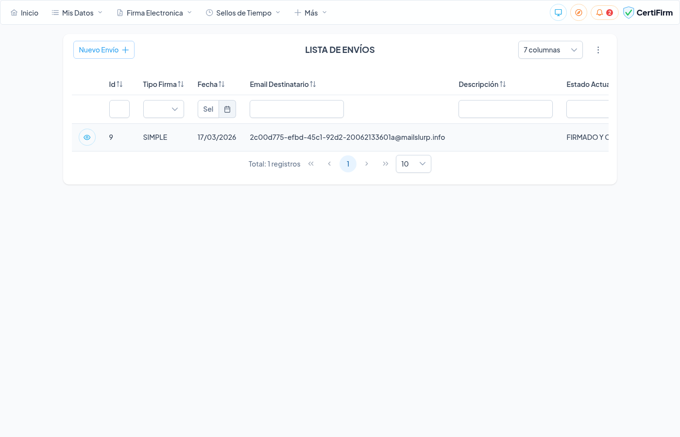Change rows per page from 10
680x437 pixels.
[413, 164]
